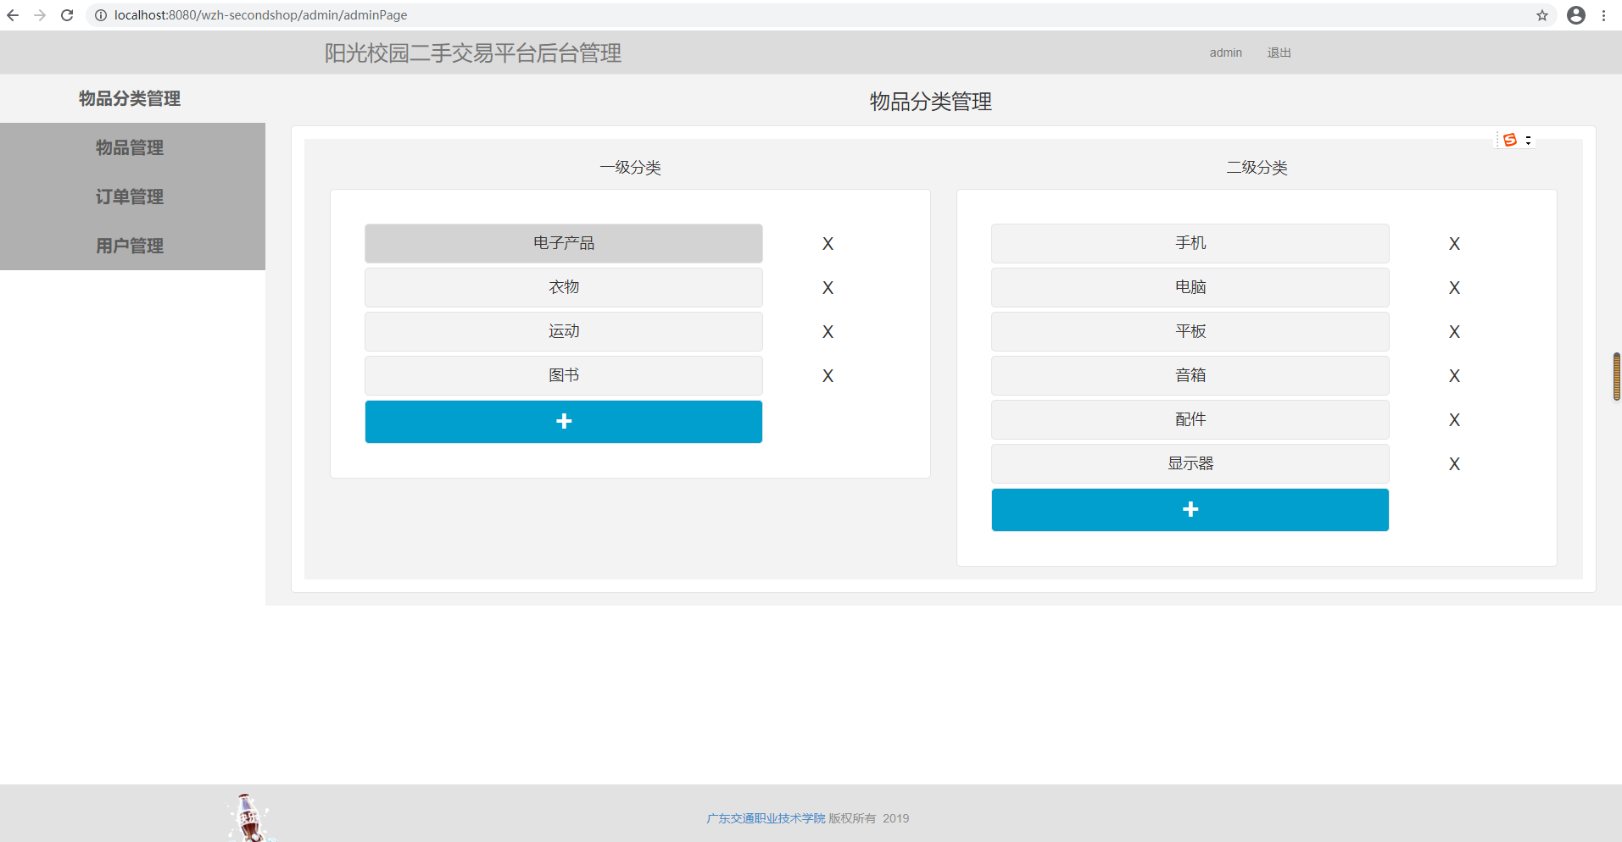Select the 手机 subcategory
Viewport: 1622px width, 842px height.
[x=1190, y=243]
